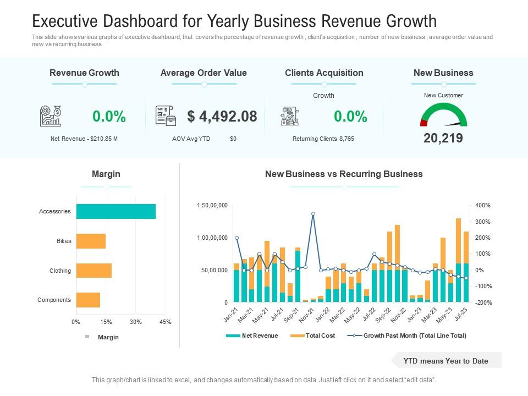528x396 pixels.
Task: Click the Growth Past Month legend label
Action: click(415, 335)
